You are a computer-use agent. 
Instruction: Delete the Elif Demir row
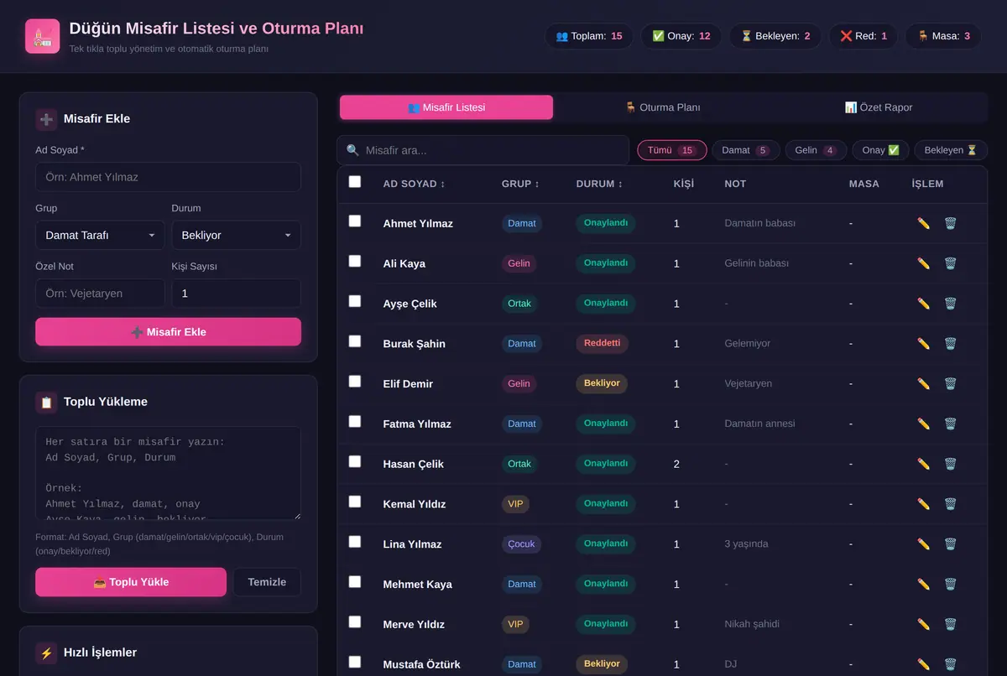coord(950,384)
